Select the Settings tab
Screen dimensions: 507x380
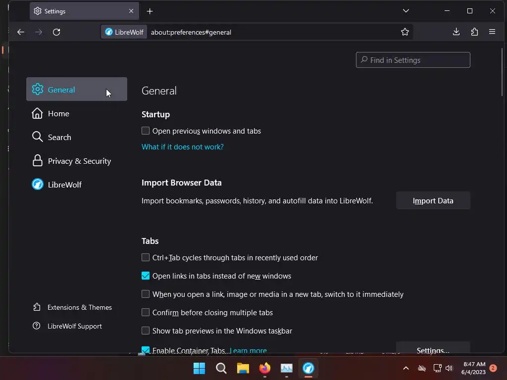84,11
